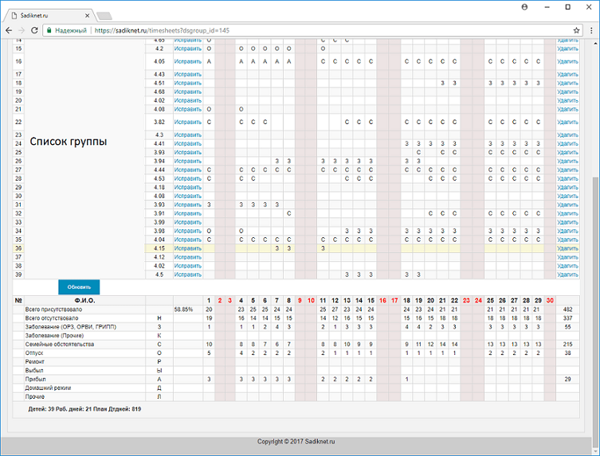Click Исправить link in row 27

tap(188, 170)
